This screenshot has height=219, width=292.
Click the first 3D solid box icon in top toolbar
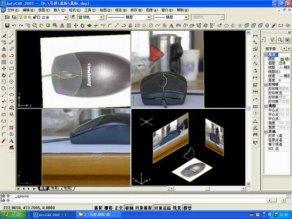pyautogui.click(x=247, y=25)
